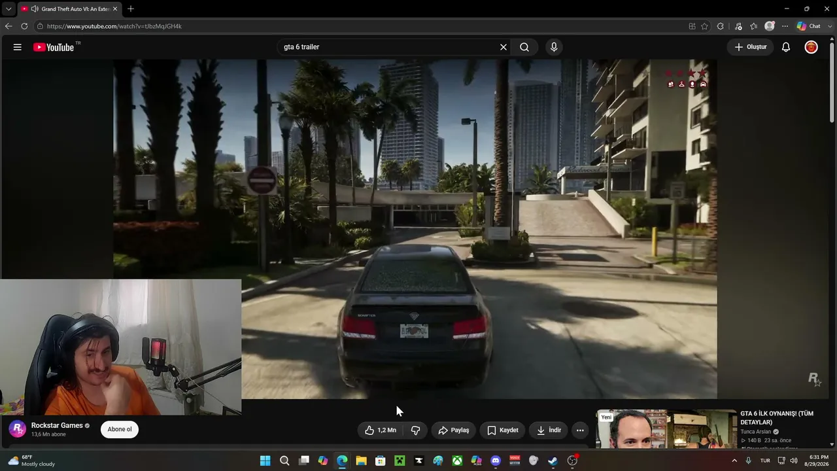
Task: Click the GTA VI video player
Action: point(415,229)
